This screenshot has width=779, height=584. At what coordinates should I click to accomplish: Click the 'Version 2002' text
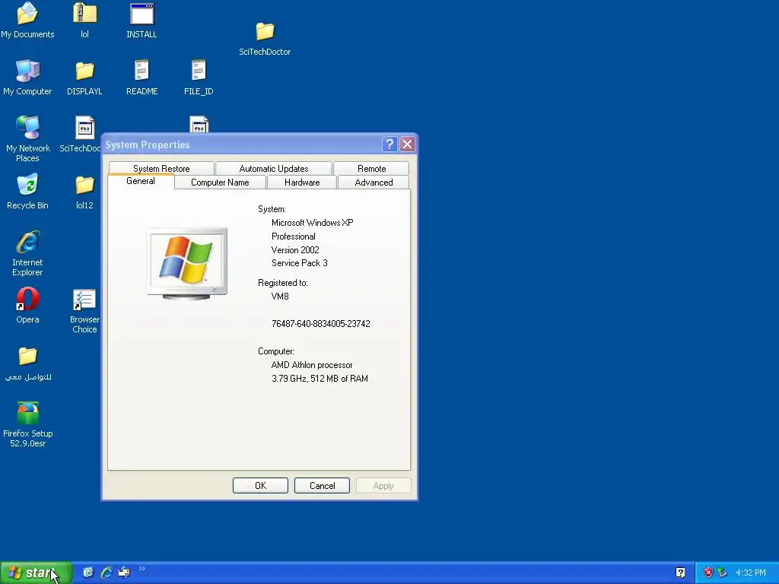pyautogui.click(x=295, y=249)
